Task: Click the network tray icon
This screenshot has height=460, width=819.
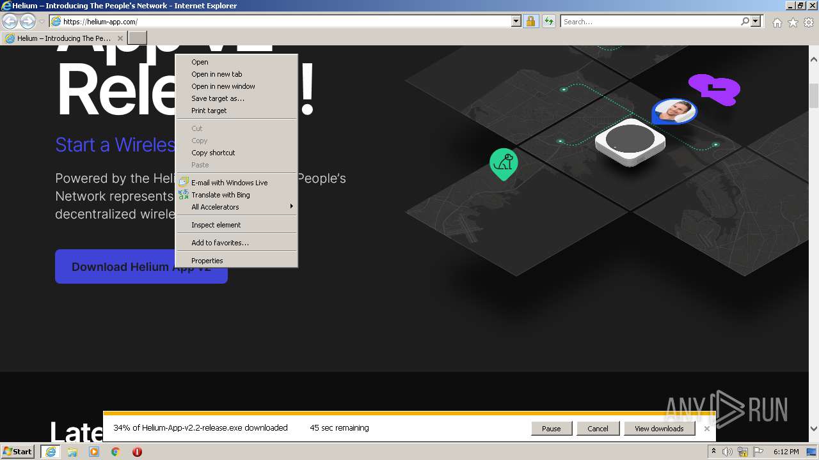Action: click(x=743, y=452)
